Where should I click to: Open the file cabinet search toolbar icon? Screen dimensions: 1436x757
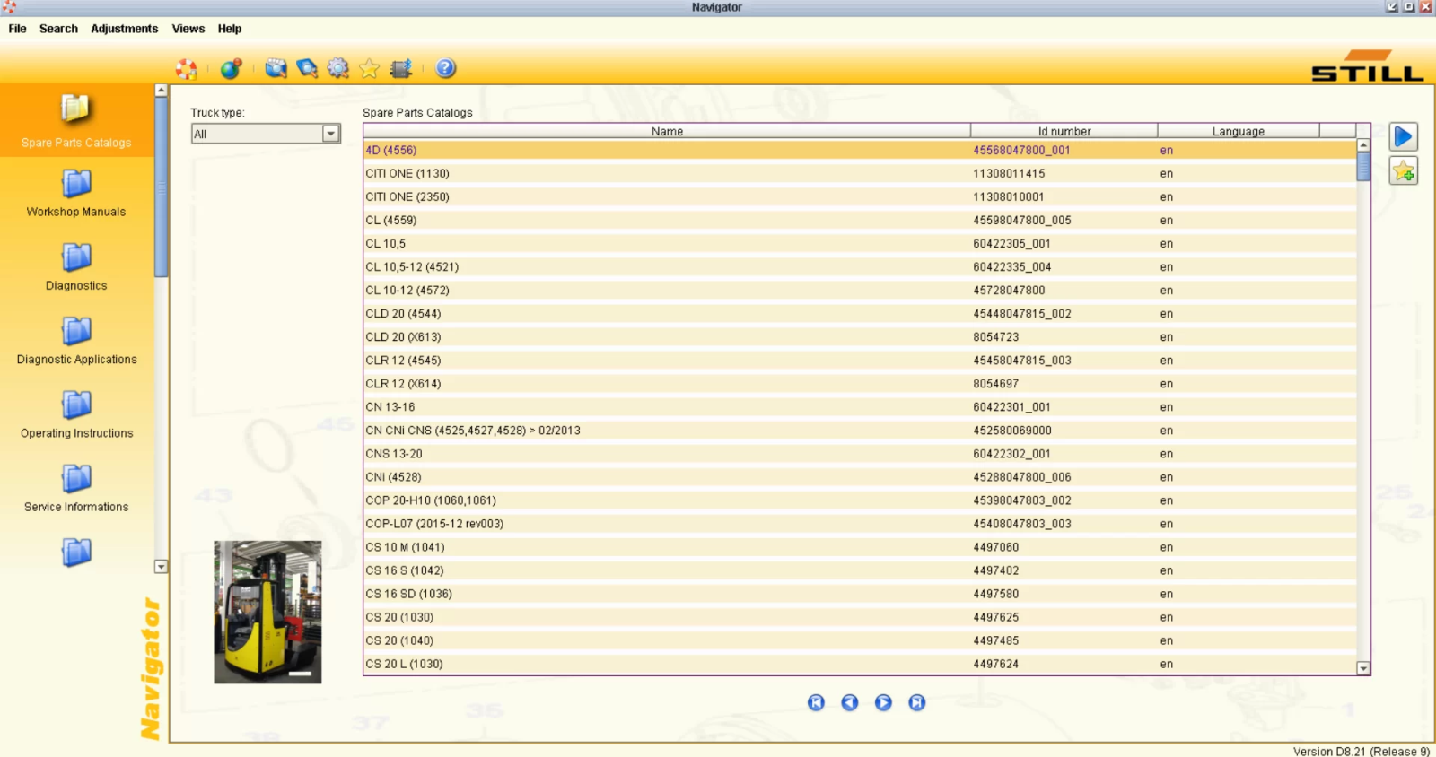276,68
